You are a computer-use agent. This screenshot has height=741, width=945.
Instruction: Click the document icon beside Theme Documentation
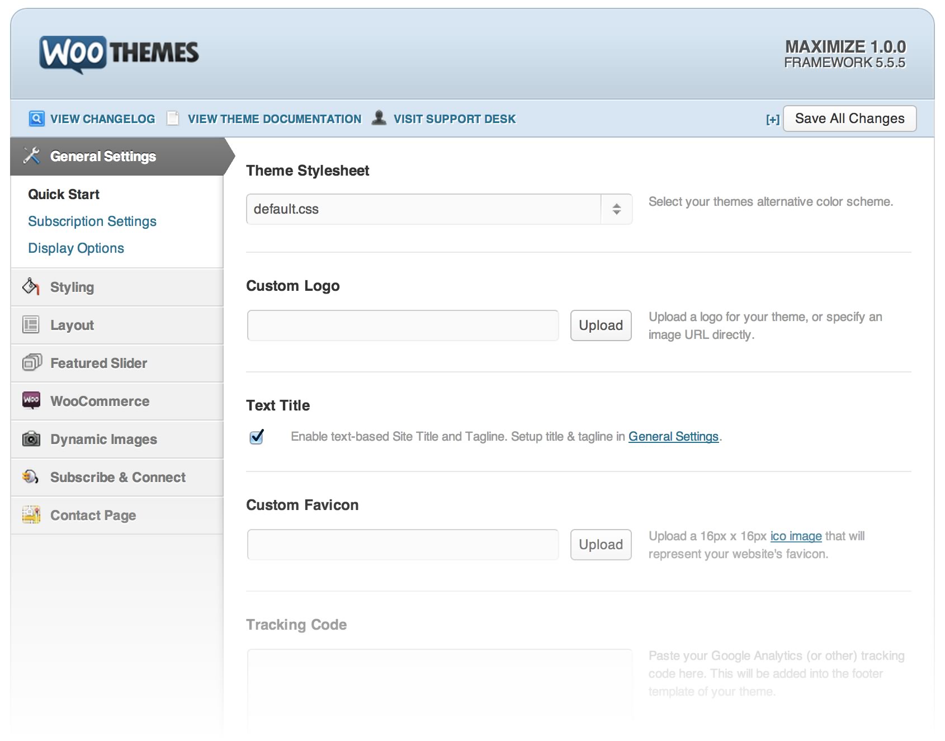coord(173,119)
